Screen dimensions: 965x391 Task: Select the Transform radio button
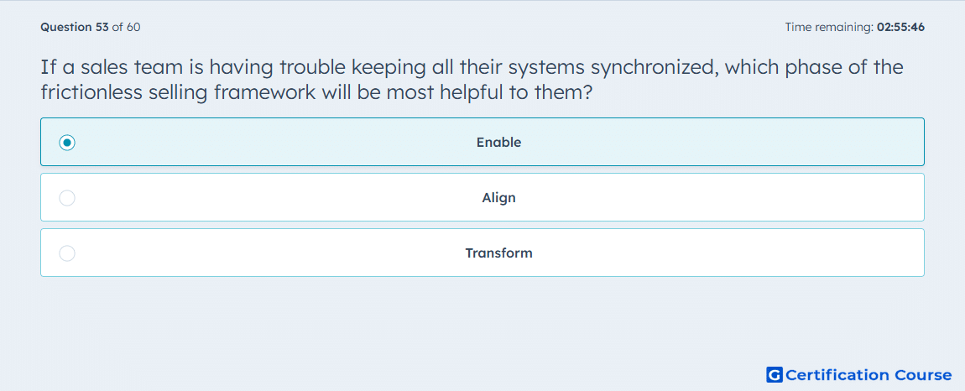(x=67, y=253)
